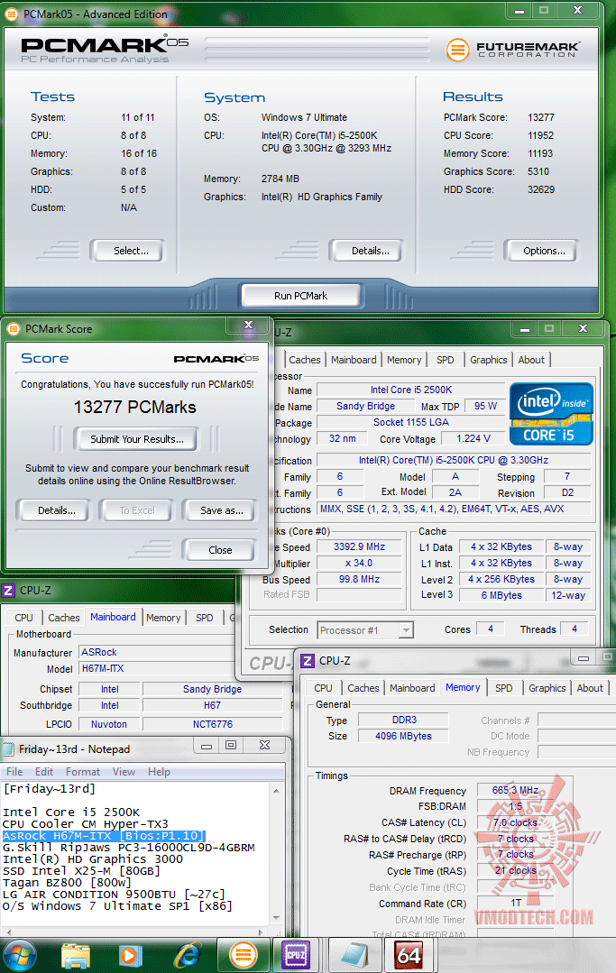Open Notepad View menu
Screen dimensions: 616x973
click(x=124, y=771)
